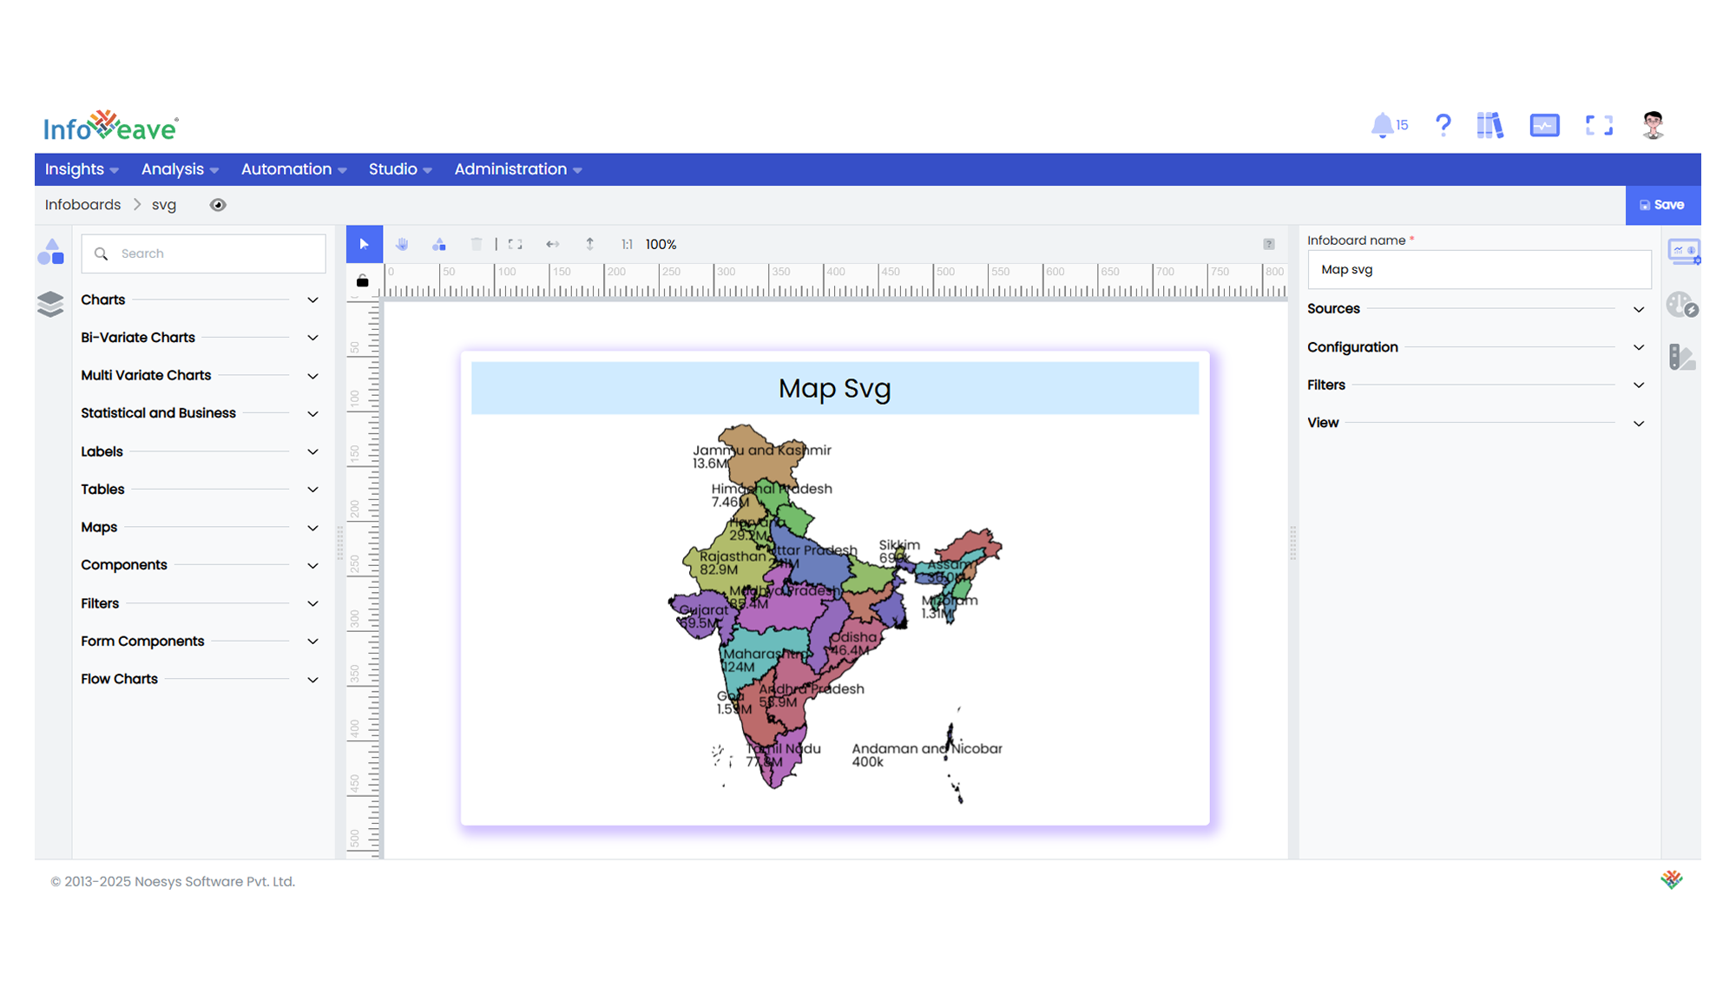Toggle fullscreen mode icon in header
Viewport: 1736px width, 1007px height.
pos(1599,125)
